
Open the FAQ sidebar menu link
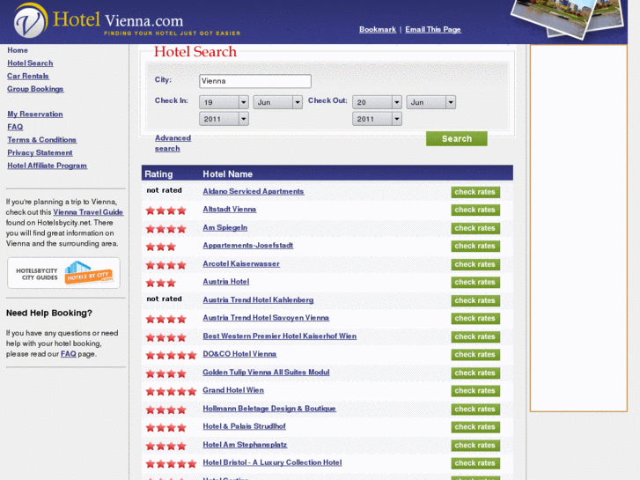[x=15, y=127]
